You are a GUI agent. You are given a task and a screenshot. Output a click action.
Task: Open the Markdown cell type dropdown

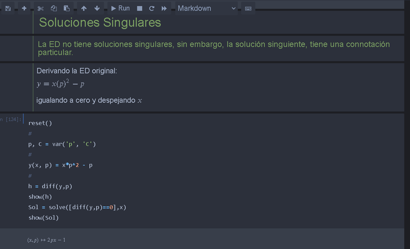pyautogui.click(x=206, y=8)
